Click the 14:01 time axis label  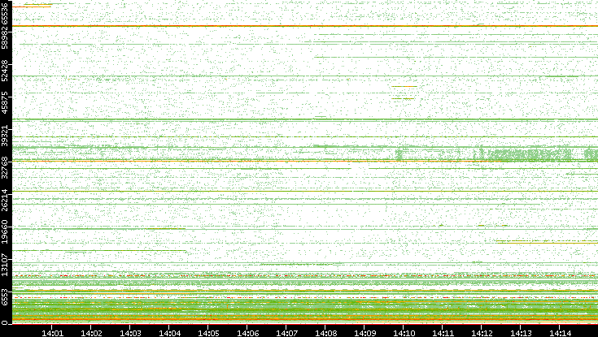coord(52,333)
